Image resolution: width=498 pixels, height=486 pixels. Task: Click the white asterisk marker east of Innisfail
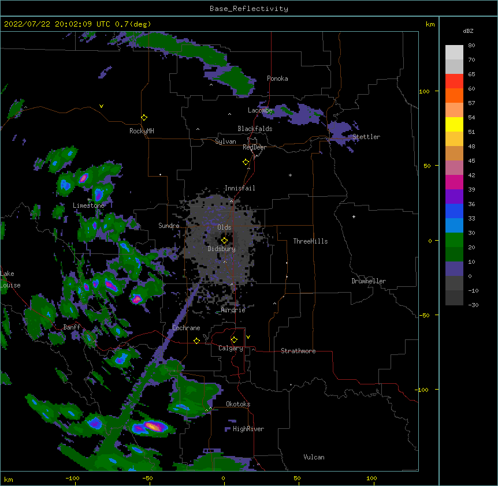coord(290,175)
